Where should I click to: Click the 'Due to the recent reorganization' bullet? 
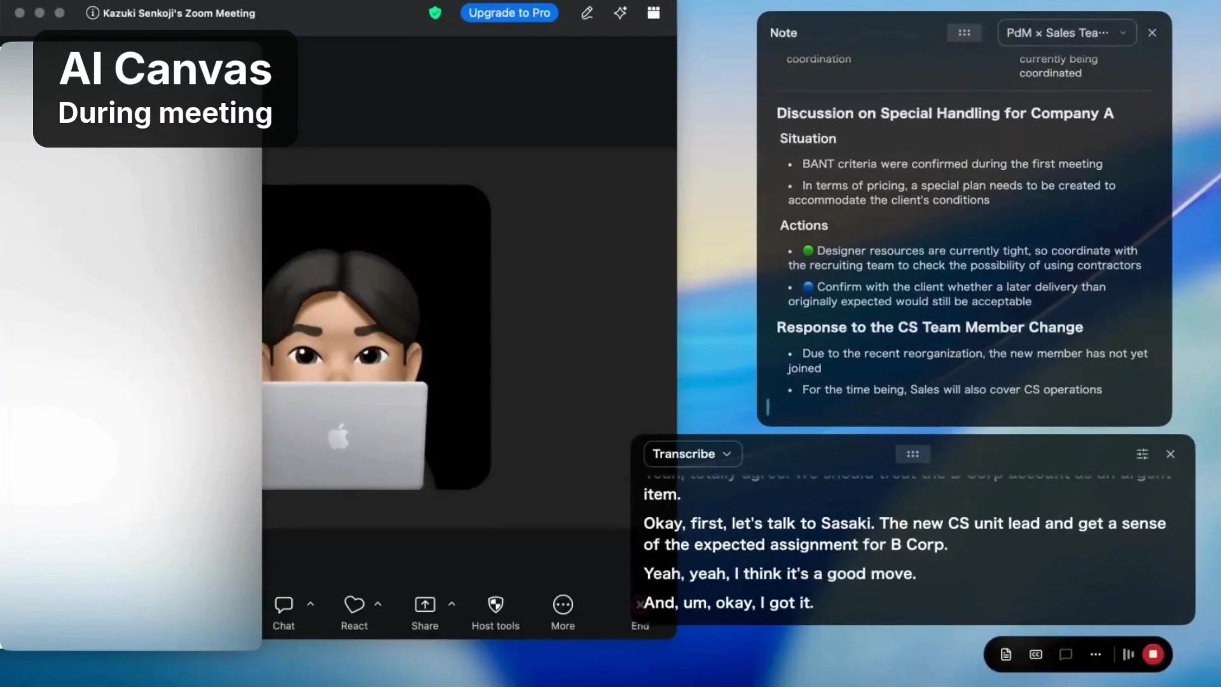[967, 361]
